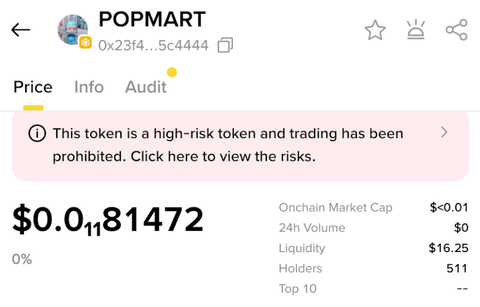Open the Audit tab

pos(145,87)
